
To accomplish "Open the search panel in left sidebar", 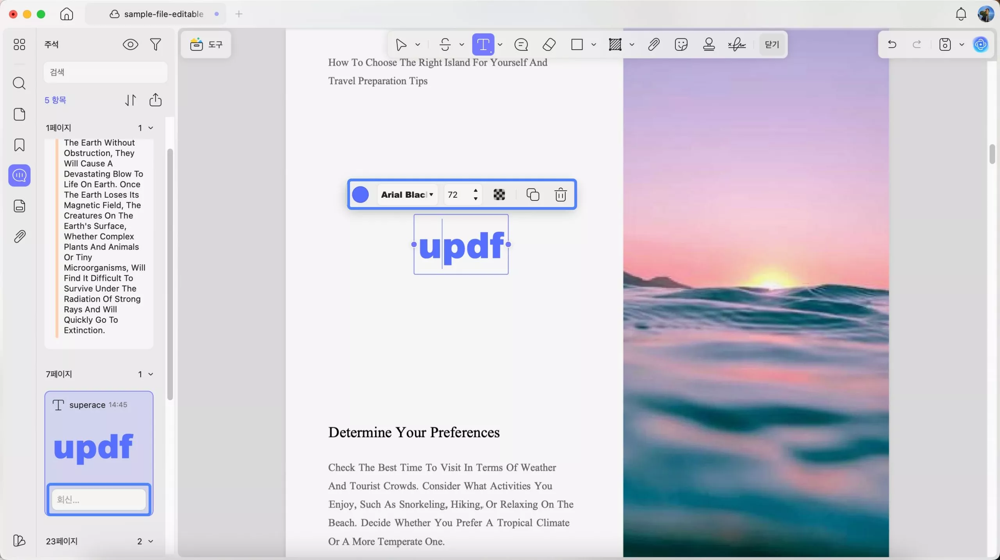I will point(19,83).
